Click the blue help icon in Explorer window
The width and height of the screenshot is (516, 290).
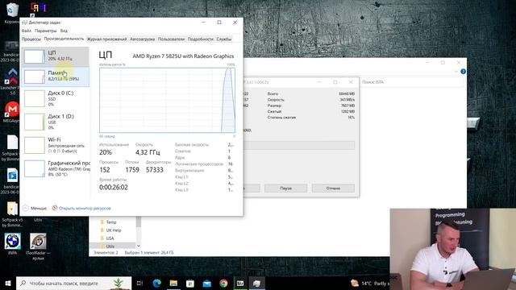(463, 72)
